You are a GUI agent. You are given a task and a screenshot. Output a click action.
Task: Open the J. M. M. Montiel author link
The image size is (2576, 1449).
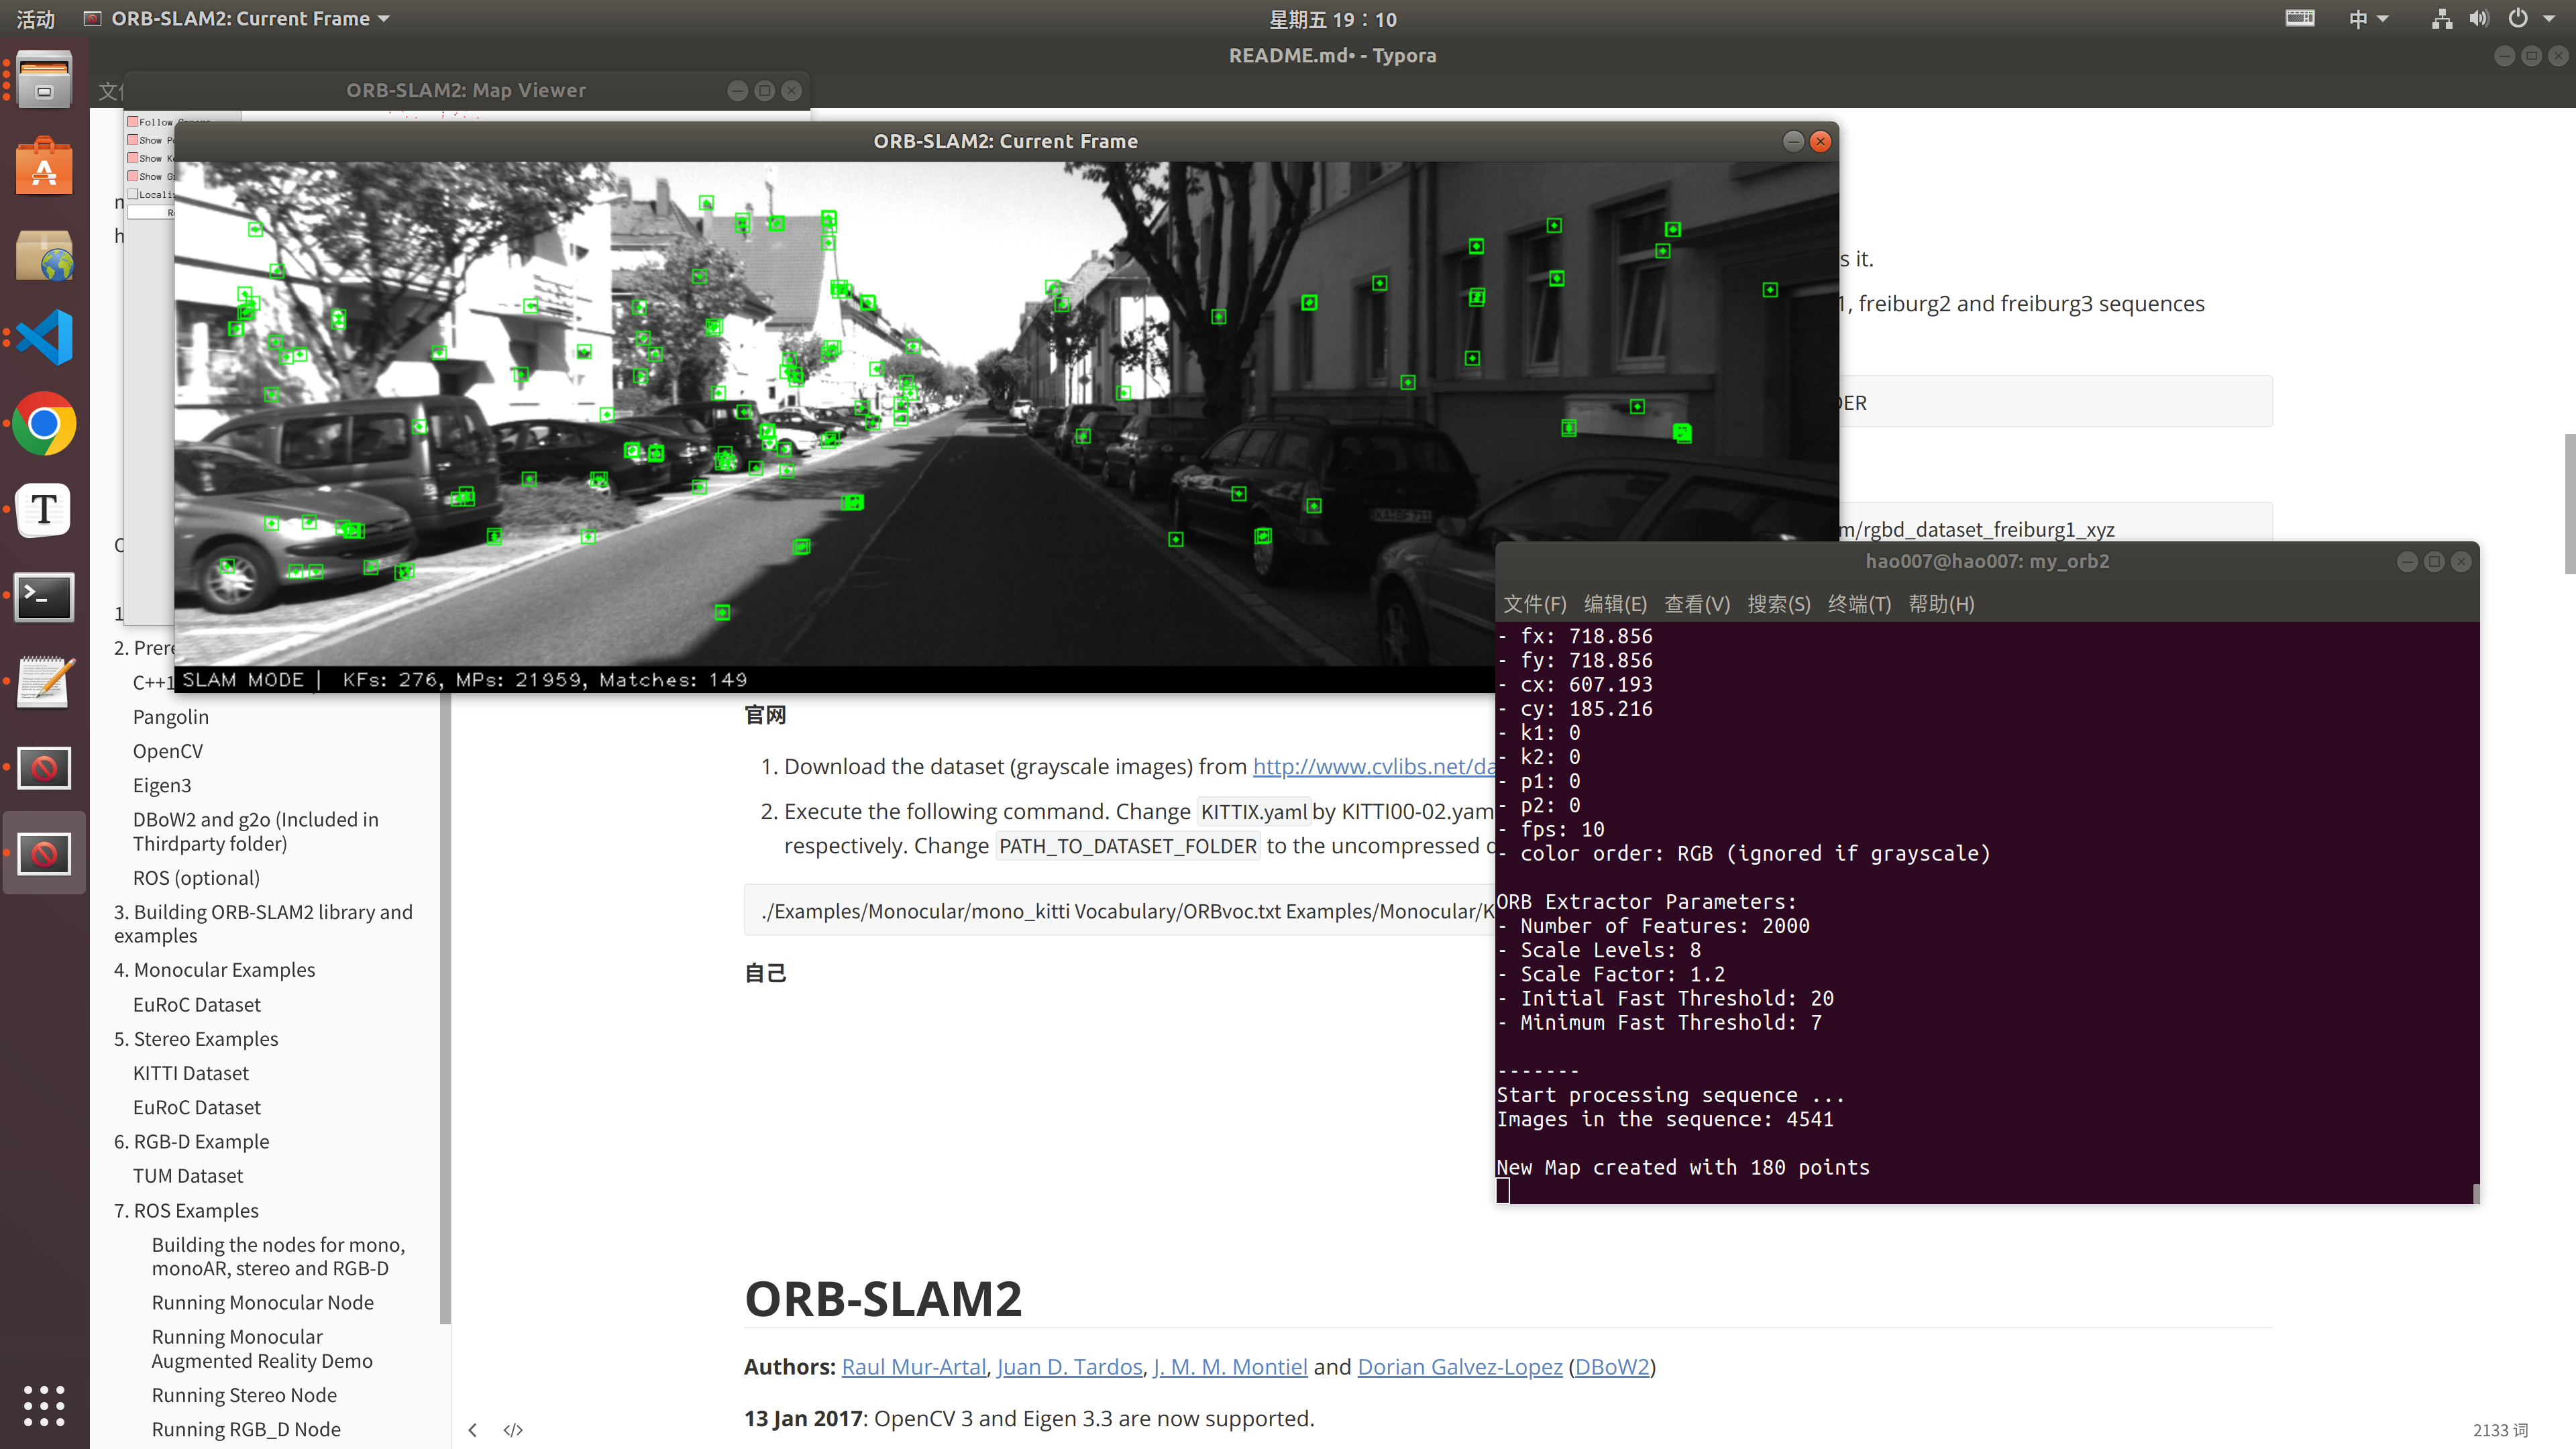tap(1230, 1366)
